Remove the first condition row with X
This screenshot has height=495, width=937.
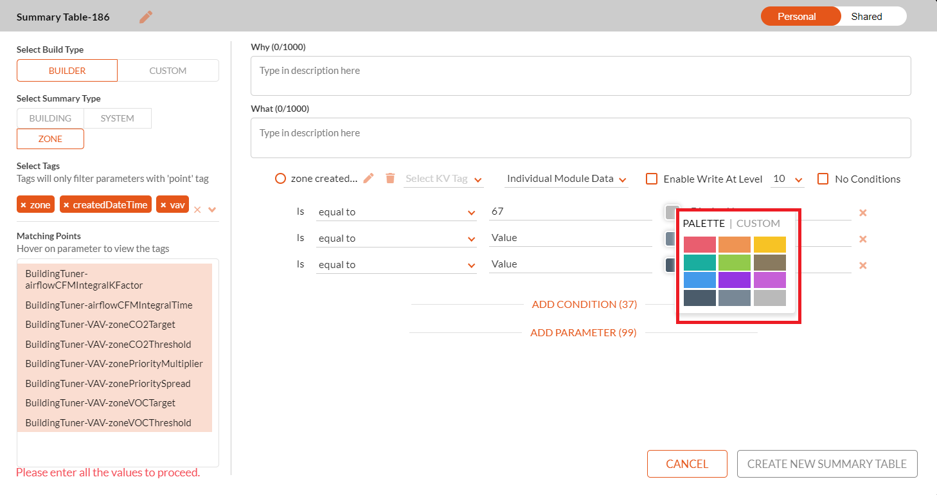click(863, 213)
